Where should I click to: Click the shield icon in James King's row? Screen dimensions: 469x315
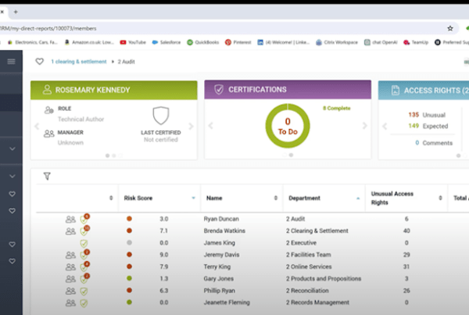84,244
